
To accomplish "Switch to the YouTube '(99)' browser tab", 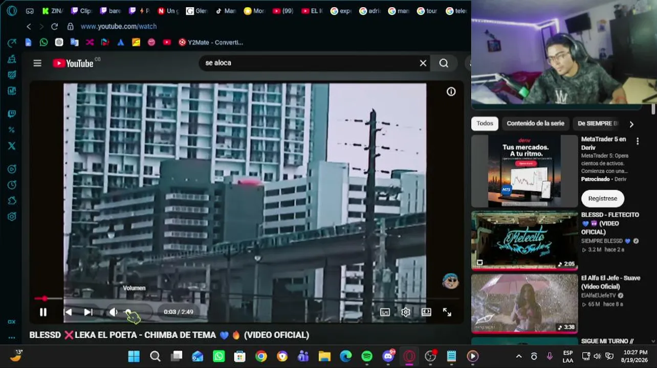I will tap(283, 11).
